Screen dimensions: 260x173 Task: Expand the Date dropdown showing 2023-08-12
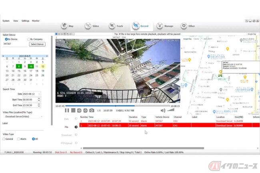(x=39, y=94)
